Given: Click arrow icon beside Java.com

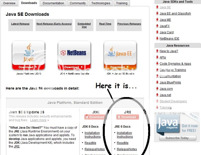Looking at the screenshot, I should [157, 89].
